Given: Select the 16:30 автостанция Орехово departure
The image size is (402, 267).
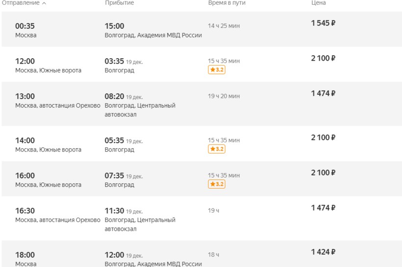Looking at the screenshot, I should pyautogui.click(x=202, y=218).
